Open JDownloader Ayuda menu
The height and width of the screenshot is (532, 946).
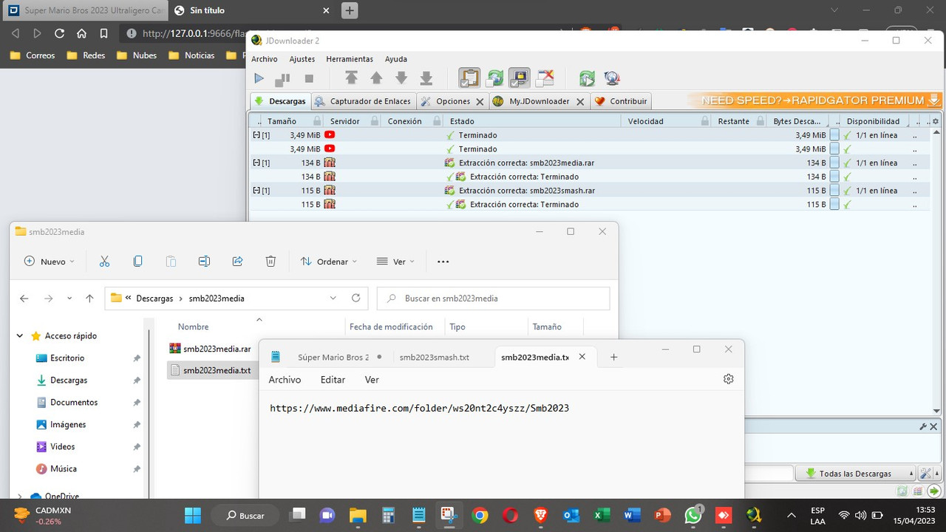point(396,59)
